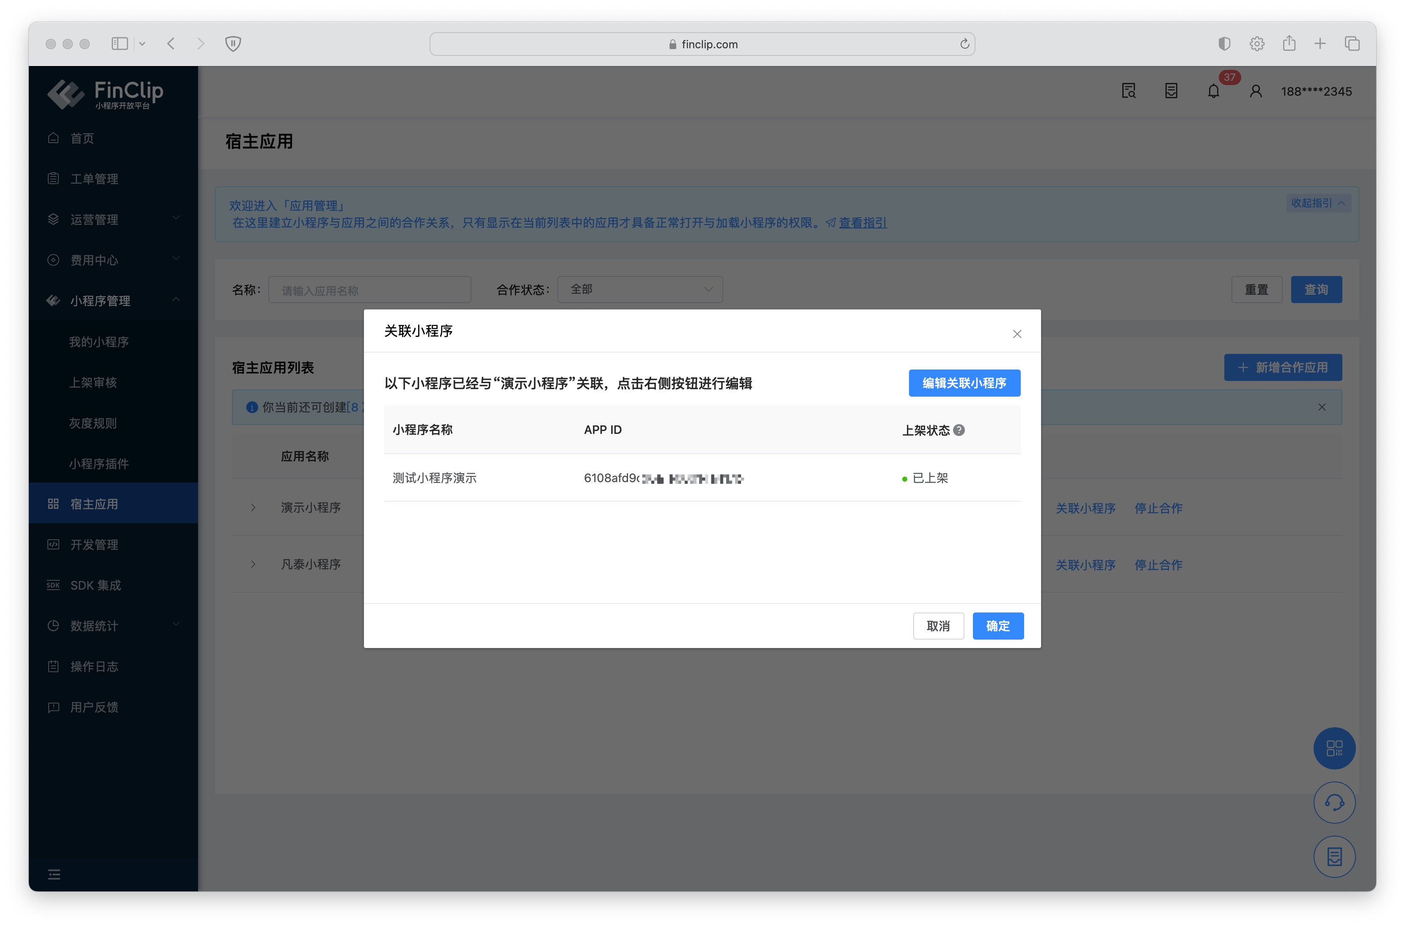Click the Safari privacy shield icon
The width and height of the screenshot is (1405, 927).
click(233, 44)
